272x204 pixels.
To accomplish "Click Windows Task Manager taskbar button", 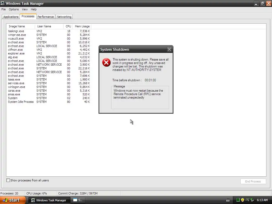I will tap(49, 200).
